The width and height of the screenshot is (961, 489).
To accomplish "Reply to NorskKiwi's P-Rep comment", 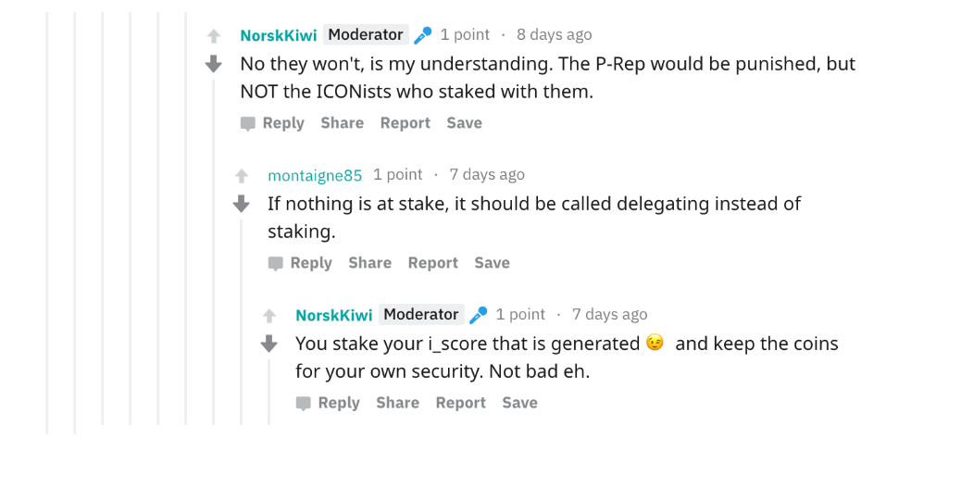I will point(282,123).
